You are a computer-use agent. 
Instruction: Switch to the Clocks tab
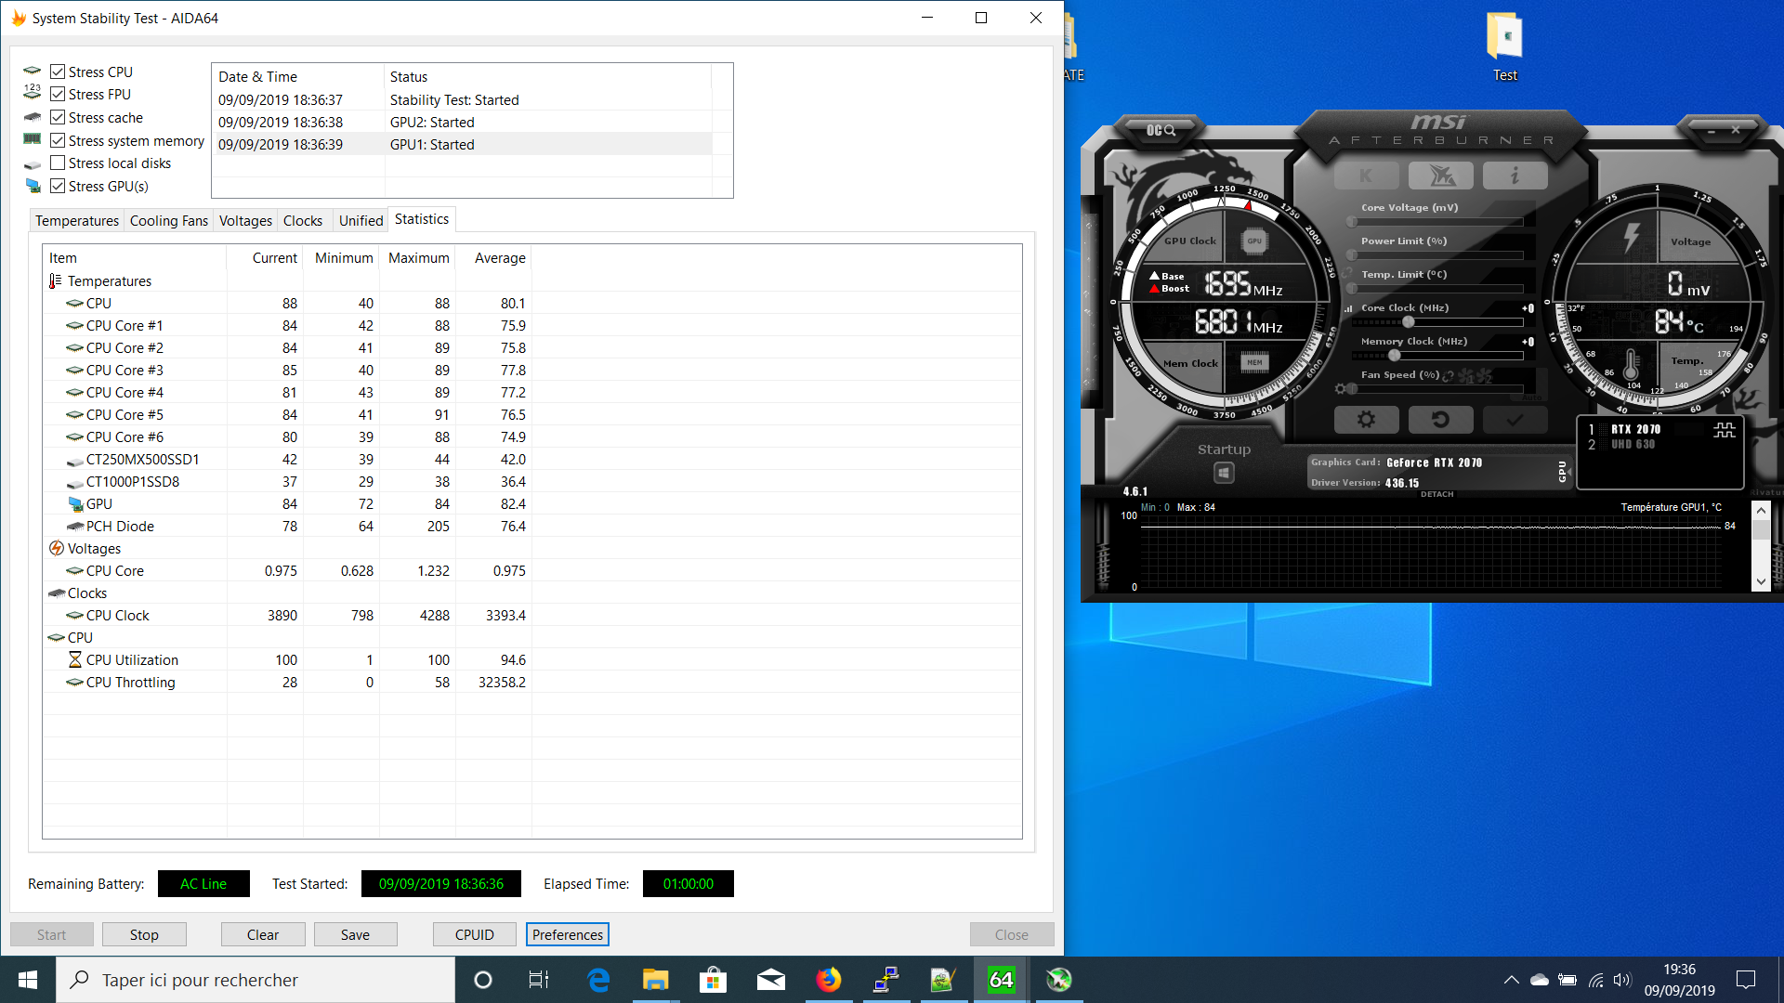303,220
